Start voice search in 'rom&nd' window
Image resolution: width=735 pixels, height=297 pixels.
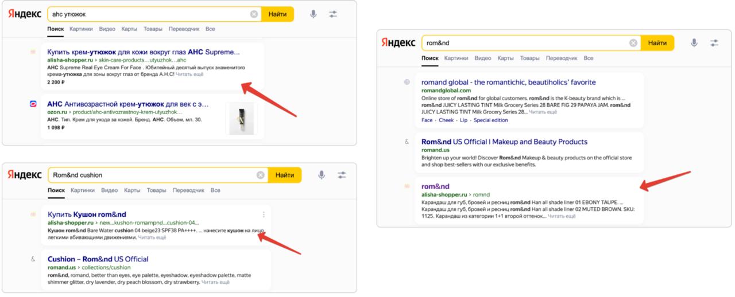click(694, 43)
